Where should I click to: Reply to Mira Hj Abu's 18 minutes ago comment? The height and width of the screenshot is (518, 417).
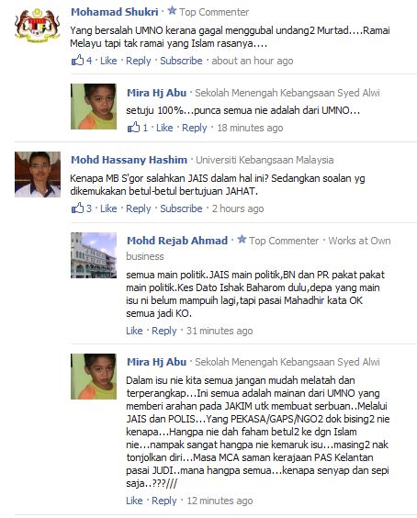(195, 129)
